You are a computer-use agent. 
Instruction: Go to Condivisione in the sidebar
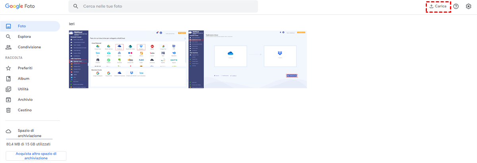pos(30,47)
